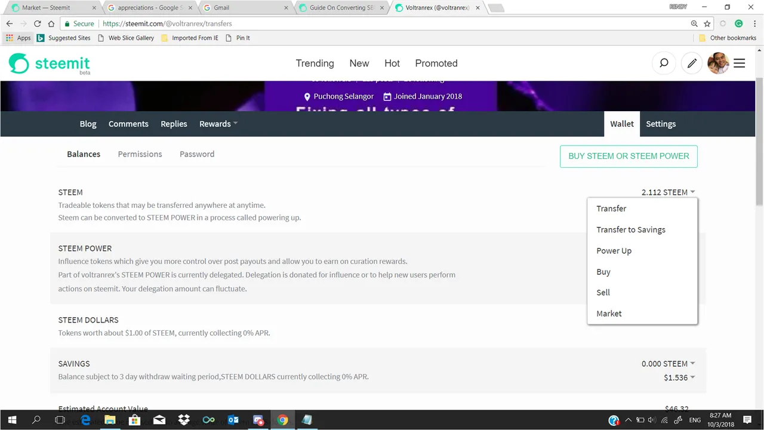Select the Balances sub-tab
Screen dimensions: 764x430
click(x=84, y=154)
